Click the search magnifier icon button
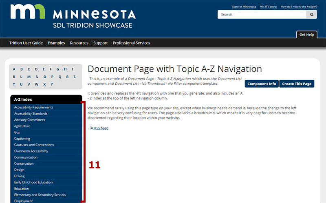Viewport: 326px width, 203px height. point(312,15)
